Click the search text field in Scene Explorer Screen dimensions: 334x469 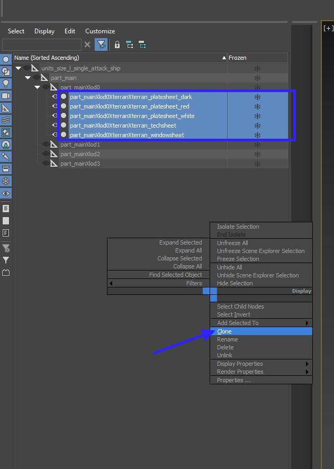[41, 45]
